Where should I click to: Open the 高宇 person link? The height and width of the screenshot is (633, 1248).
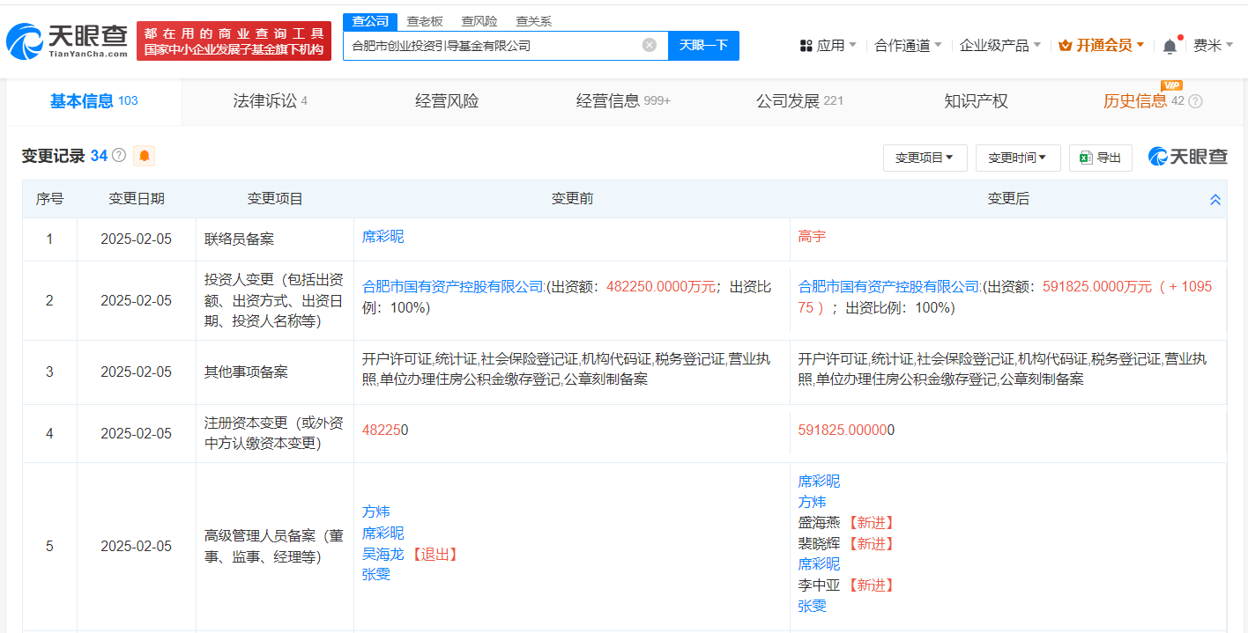(812, 236)
